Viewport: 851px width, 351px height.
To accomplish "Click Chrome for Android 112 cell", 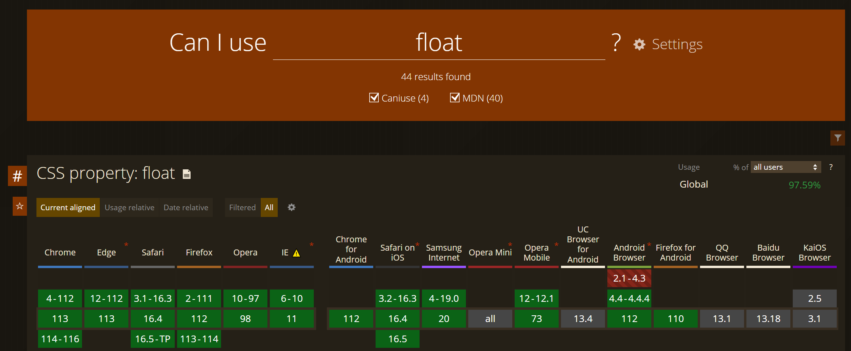I will coord(351,318).
